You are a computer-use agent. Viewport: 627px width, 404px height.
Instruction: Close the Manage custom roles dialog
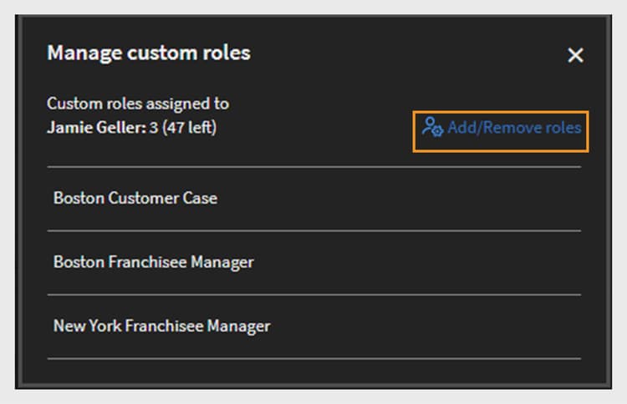click(575, 55)
